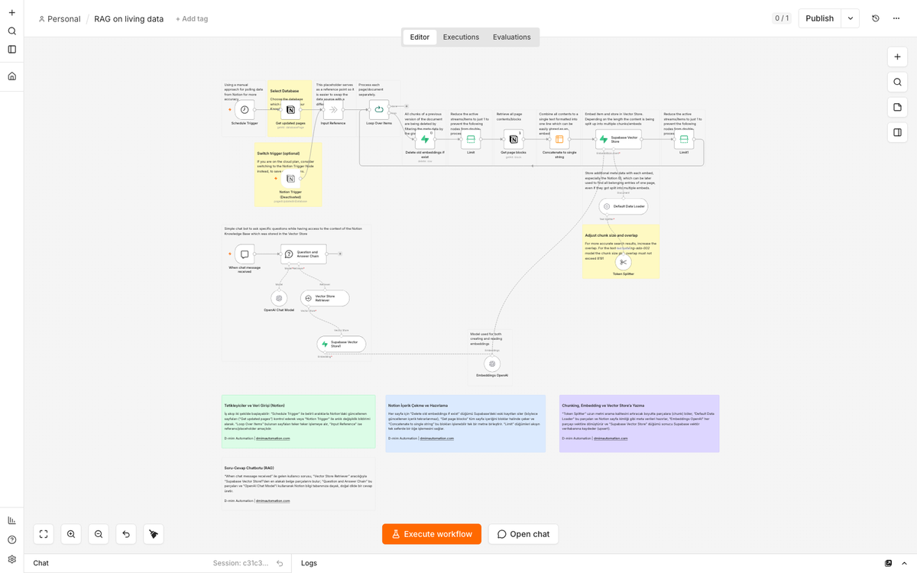The width and height of the screenshot is (917, 573).
Task: Open the Chat panel tab
Action: click(41, 563)
